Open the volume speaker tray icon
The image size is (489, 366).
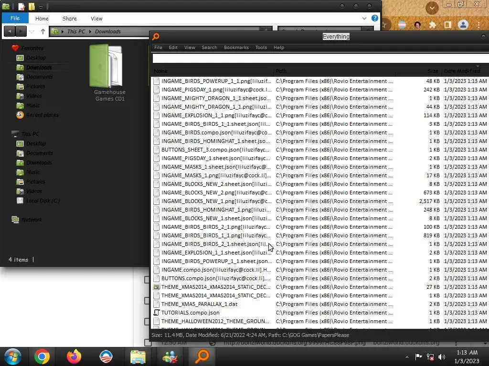click(442, 357)
